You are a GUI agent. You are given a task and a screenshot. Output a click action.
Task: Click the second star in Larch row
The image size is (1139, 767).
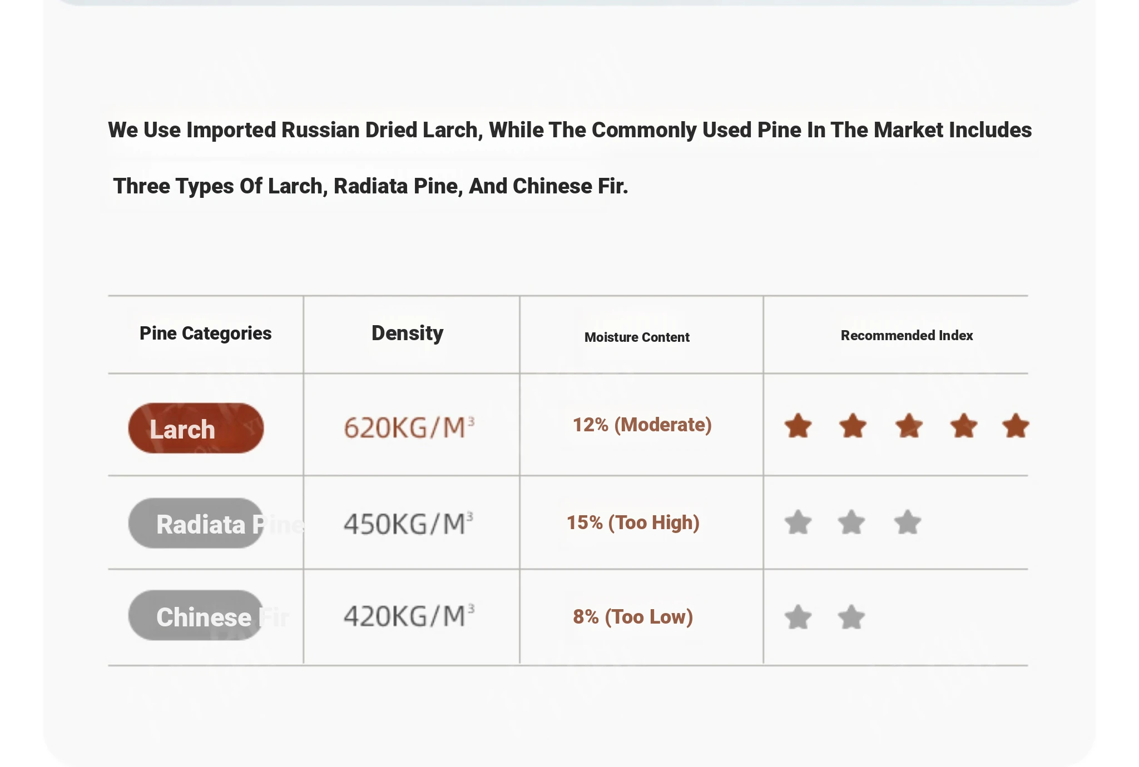click(x=853, y=426)
